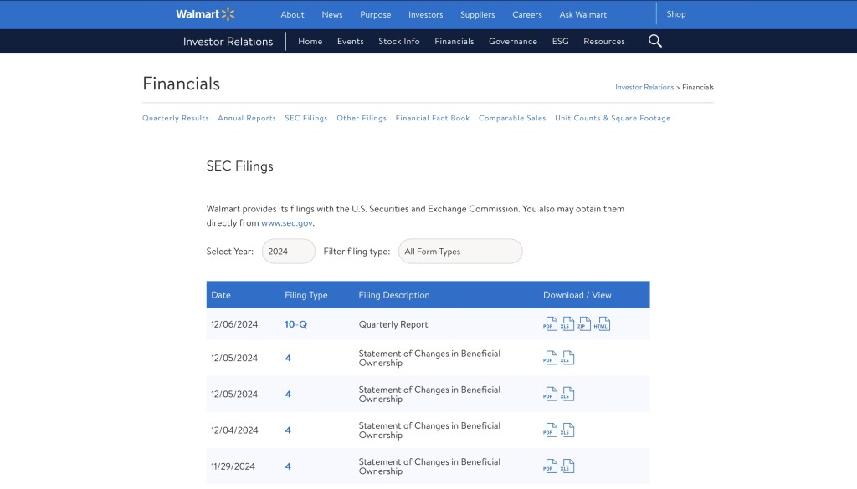Switch to the Quarterly Results tab
Image resolution: width=857 pixels, height=489 pixels.
pos(176,119)
